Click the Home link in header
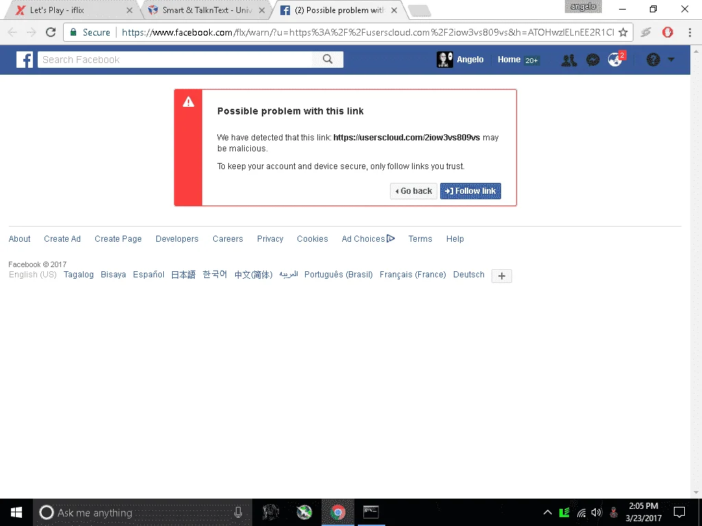This screenshot has height=526, width=702. pos(509,60)
